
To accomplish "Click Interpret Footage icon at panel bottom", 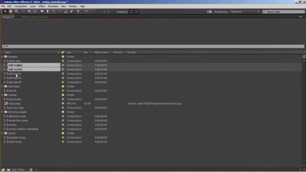I will click(x=3, y=170).
